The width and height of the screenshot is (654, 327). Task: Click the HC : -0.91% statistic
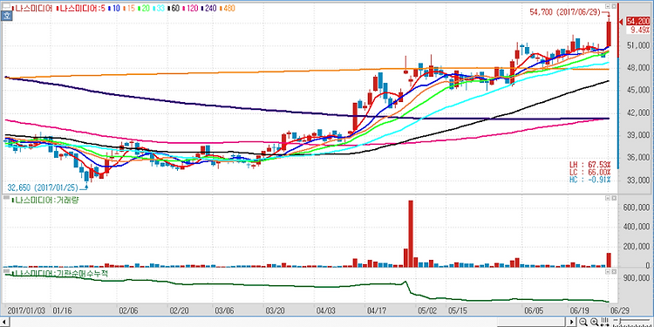[590, 180]
